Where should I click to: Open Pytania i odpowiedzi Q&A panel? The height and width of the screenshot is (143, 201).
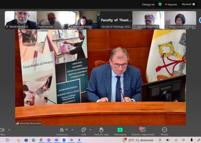[143, 131]
